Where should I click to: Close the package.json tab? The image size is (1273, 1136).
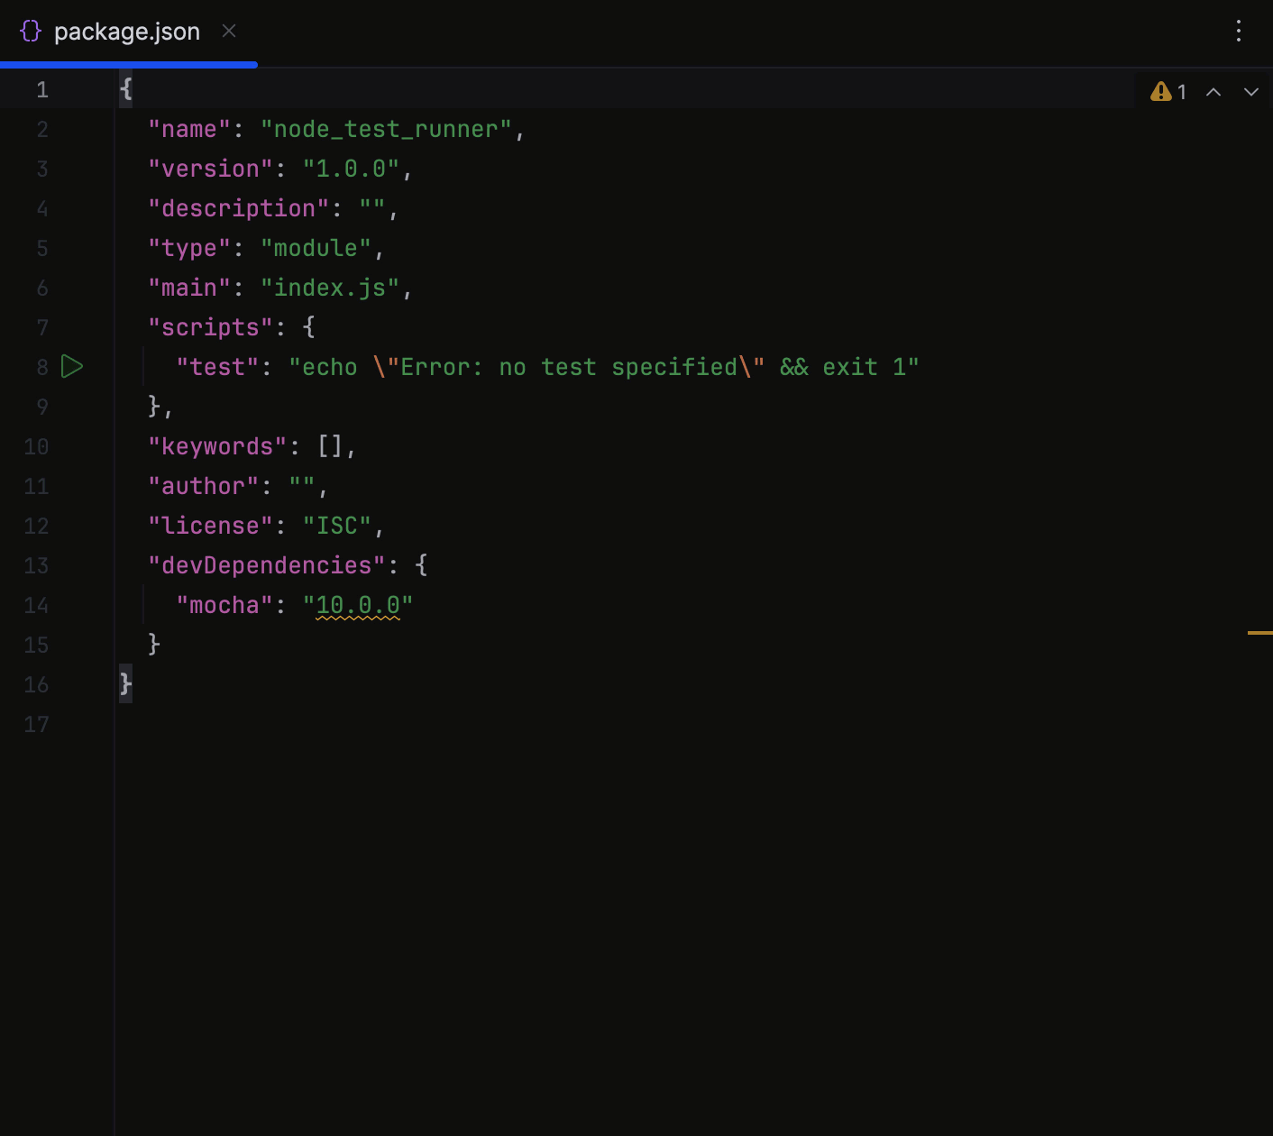(x=228, y=31)
